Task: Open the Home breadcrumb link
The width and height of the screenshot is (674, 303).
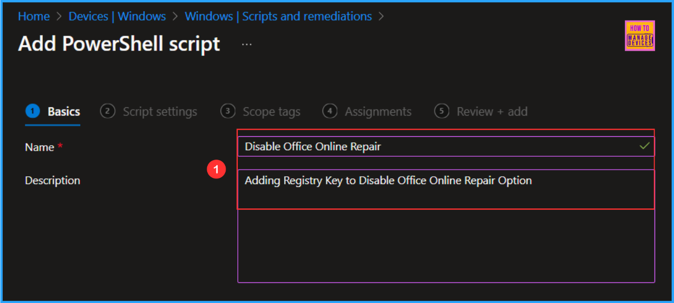Action: pos(34,17)
